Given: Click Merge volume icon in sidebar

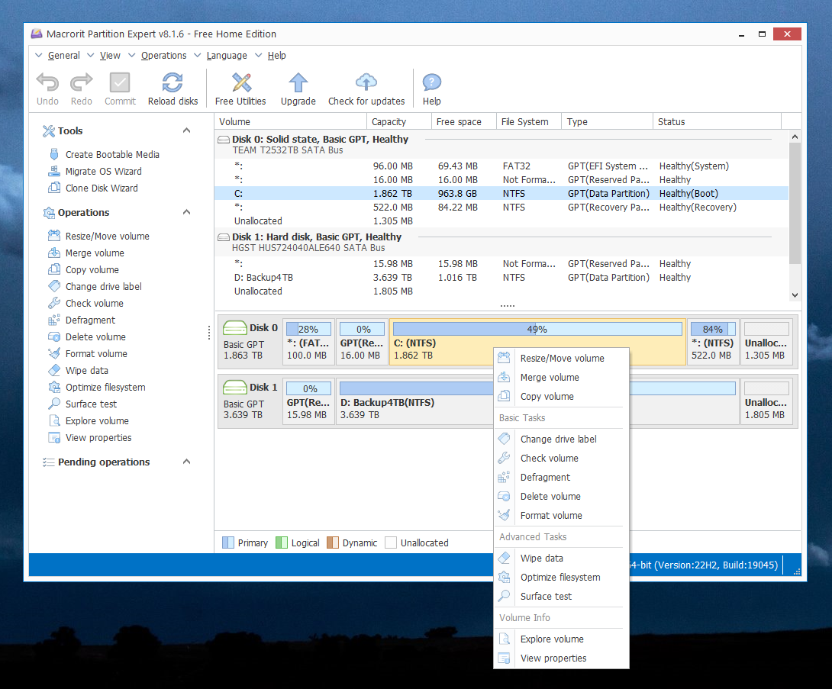Looking at the screenshot, I should coord(53,253).
